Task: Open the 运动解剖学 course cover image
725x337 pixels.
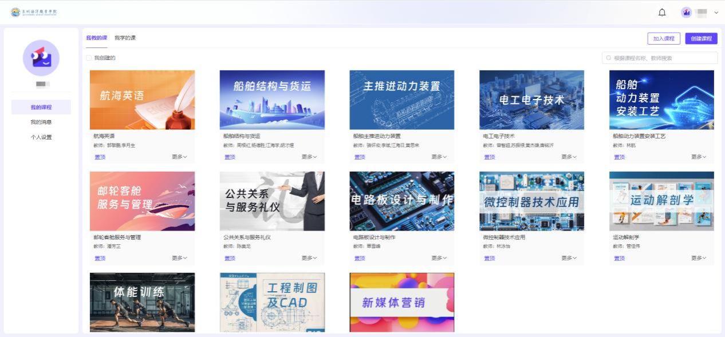Action: coord(661,201)
